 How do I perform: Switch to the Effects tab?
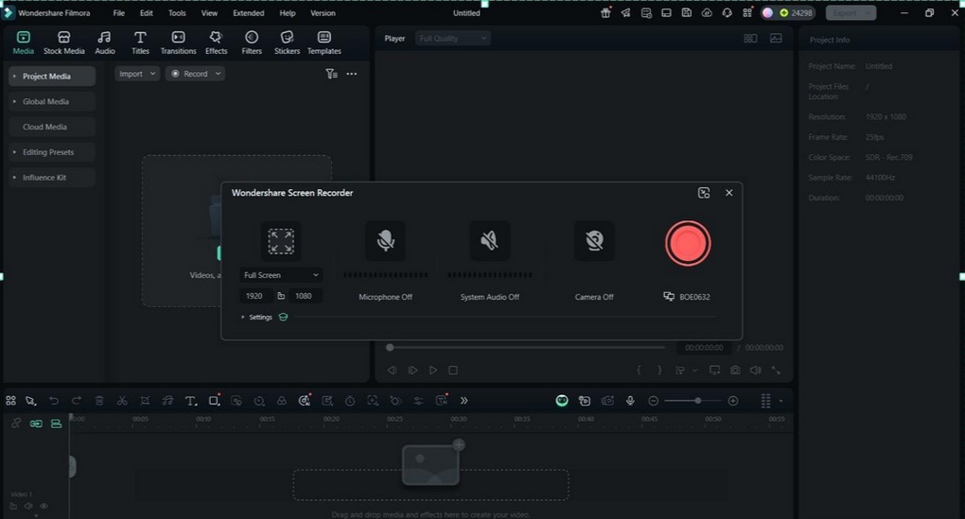coord(216,43)
